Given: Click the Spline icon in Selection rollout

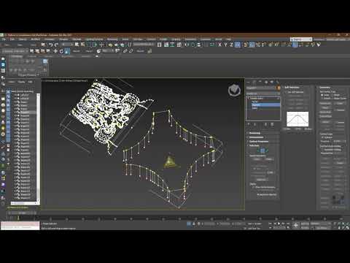Looking at the screenshot, I should 268,150.
